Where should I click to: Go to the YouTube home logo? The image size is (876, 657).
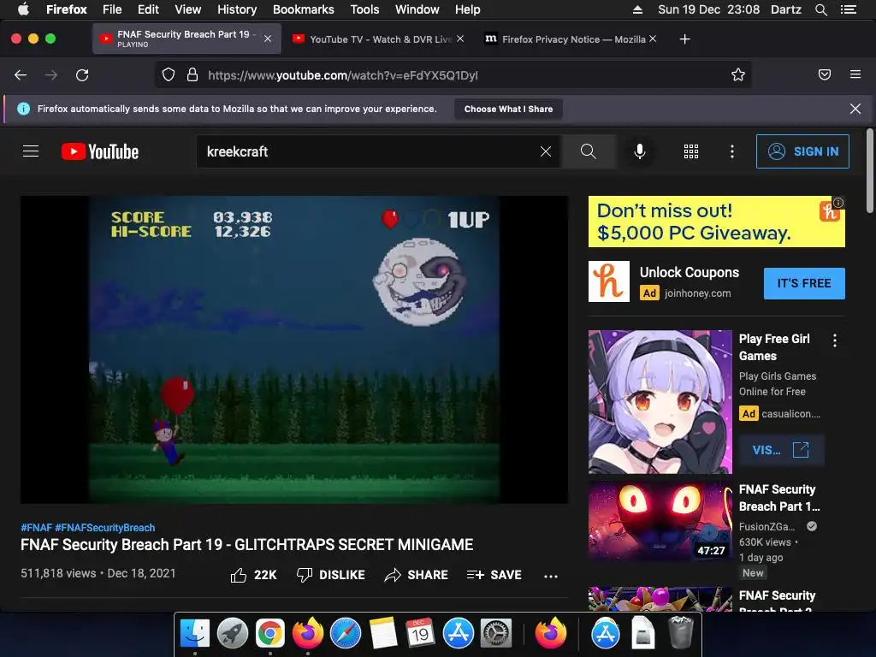coord(100,151)
